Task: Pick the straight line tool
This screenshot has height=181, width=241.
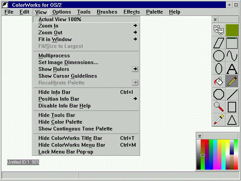Action: click(232, 94)
